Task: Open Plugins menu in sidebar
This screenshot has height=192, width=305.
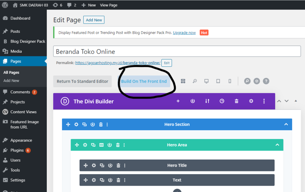Action: 17,150
